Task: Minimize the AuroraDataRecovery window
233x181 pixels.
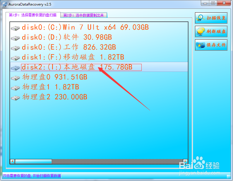Action: [205, 3]
